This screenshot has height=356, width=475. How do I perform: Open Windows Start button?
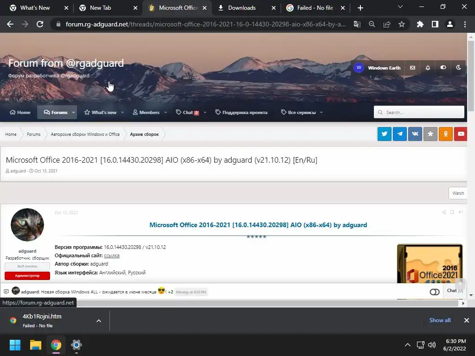(15, 345)
